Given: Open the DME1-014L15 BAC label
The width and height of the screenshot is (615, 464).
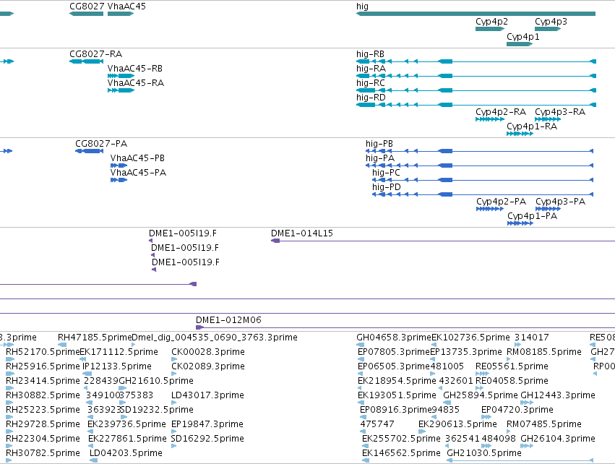Looking at the screenshot, I should (x=302, y=233).
